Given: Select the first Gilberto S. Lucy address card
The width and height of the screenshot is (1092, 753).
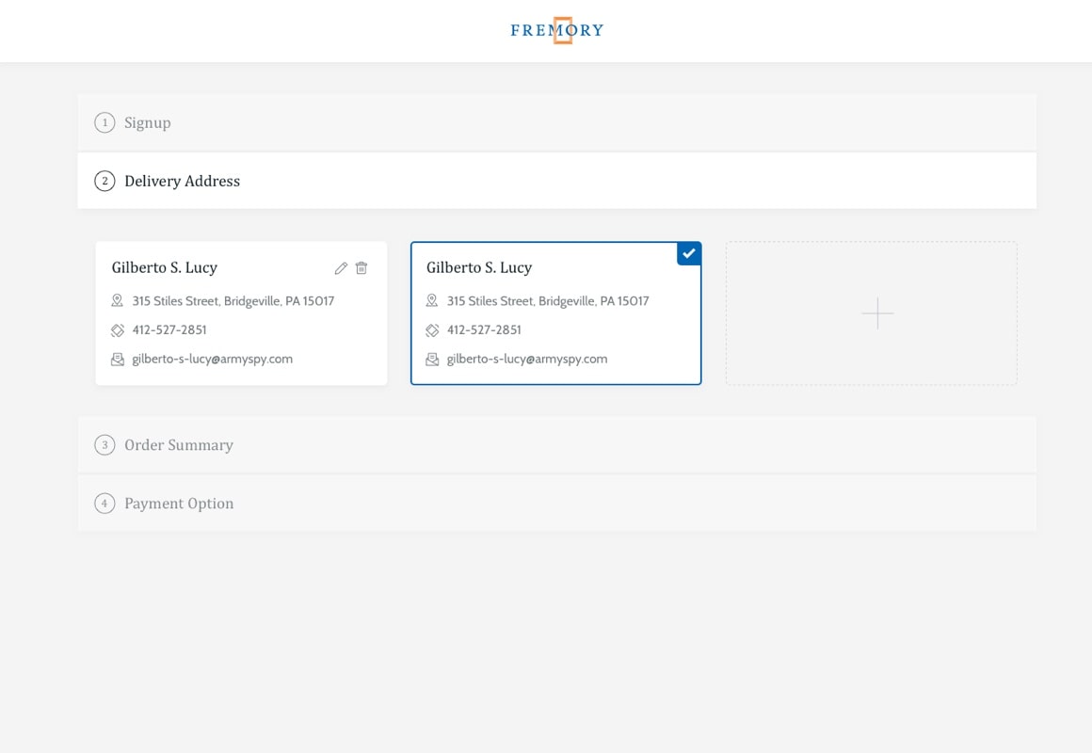Looking at the screenshot, I should tap(241, 313).
